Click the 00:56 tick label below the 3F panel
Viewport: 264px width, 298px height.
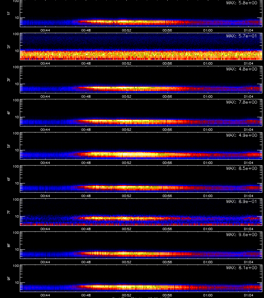(167, 97)
